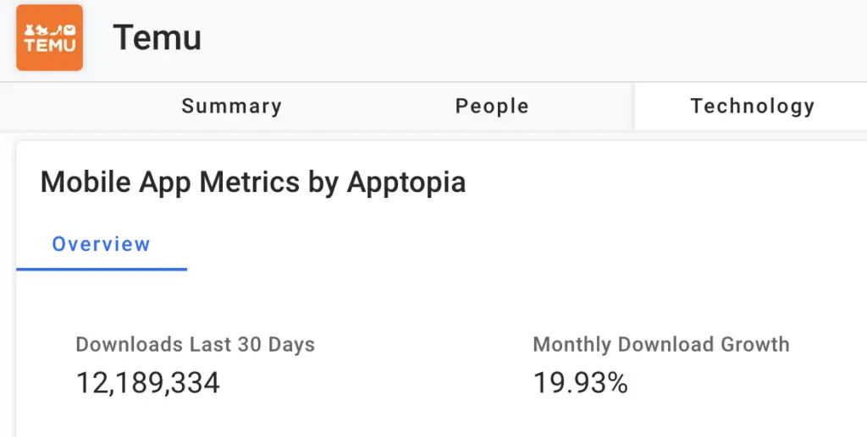Click the white TEMU wordmark inside logo
867x437 pixels.
(49, 46)
